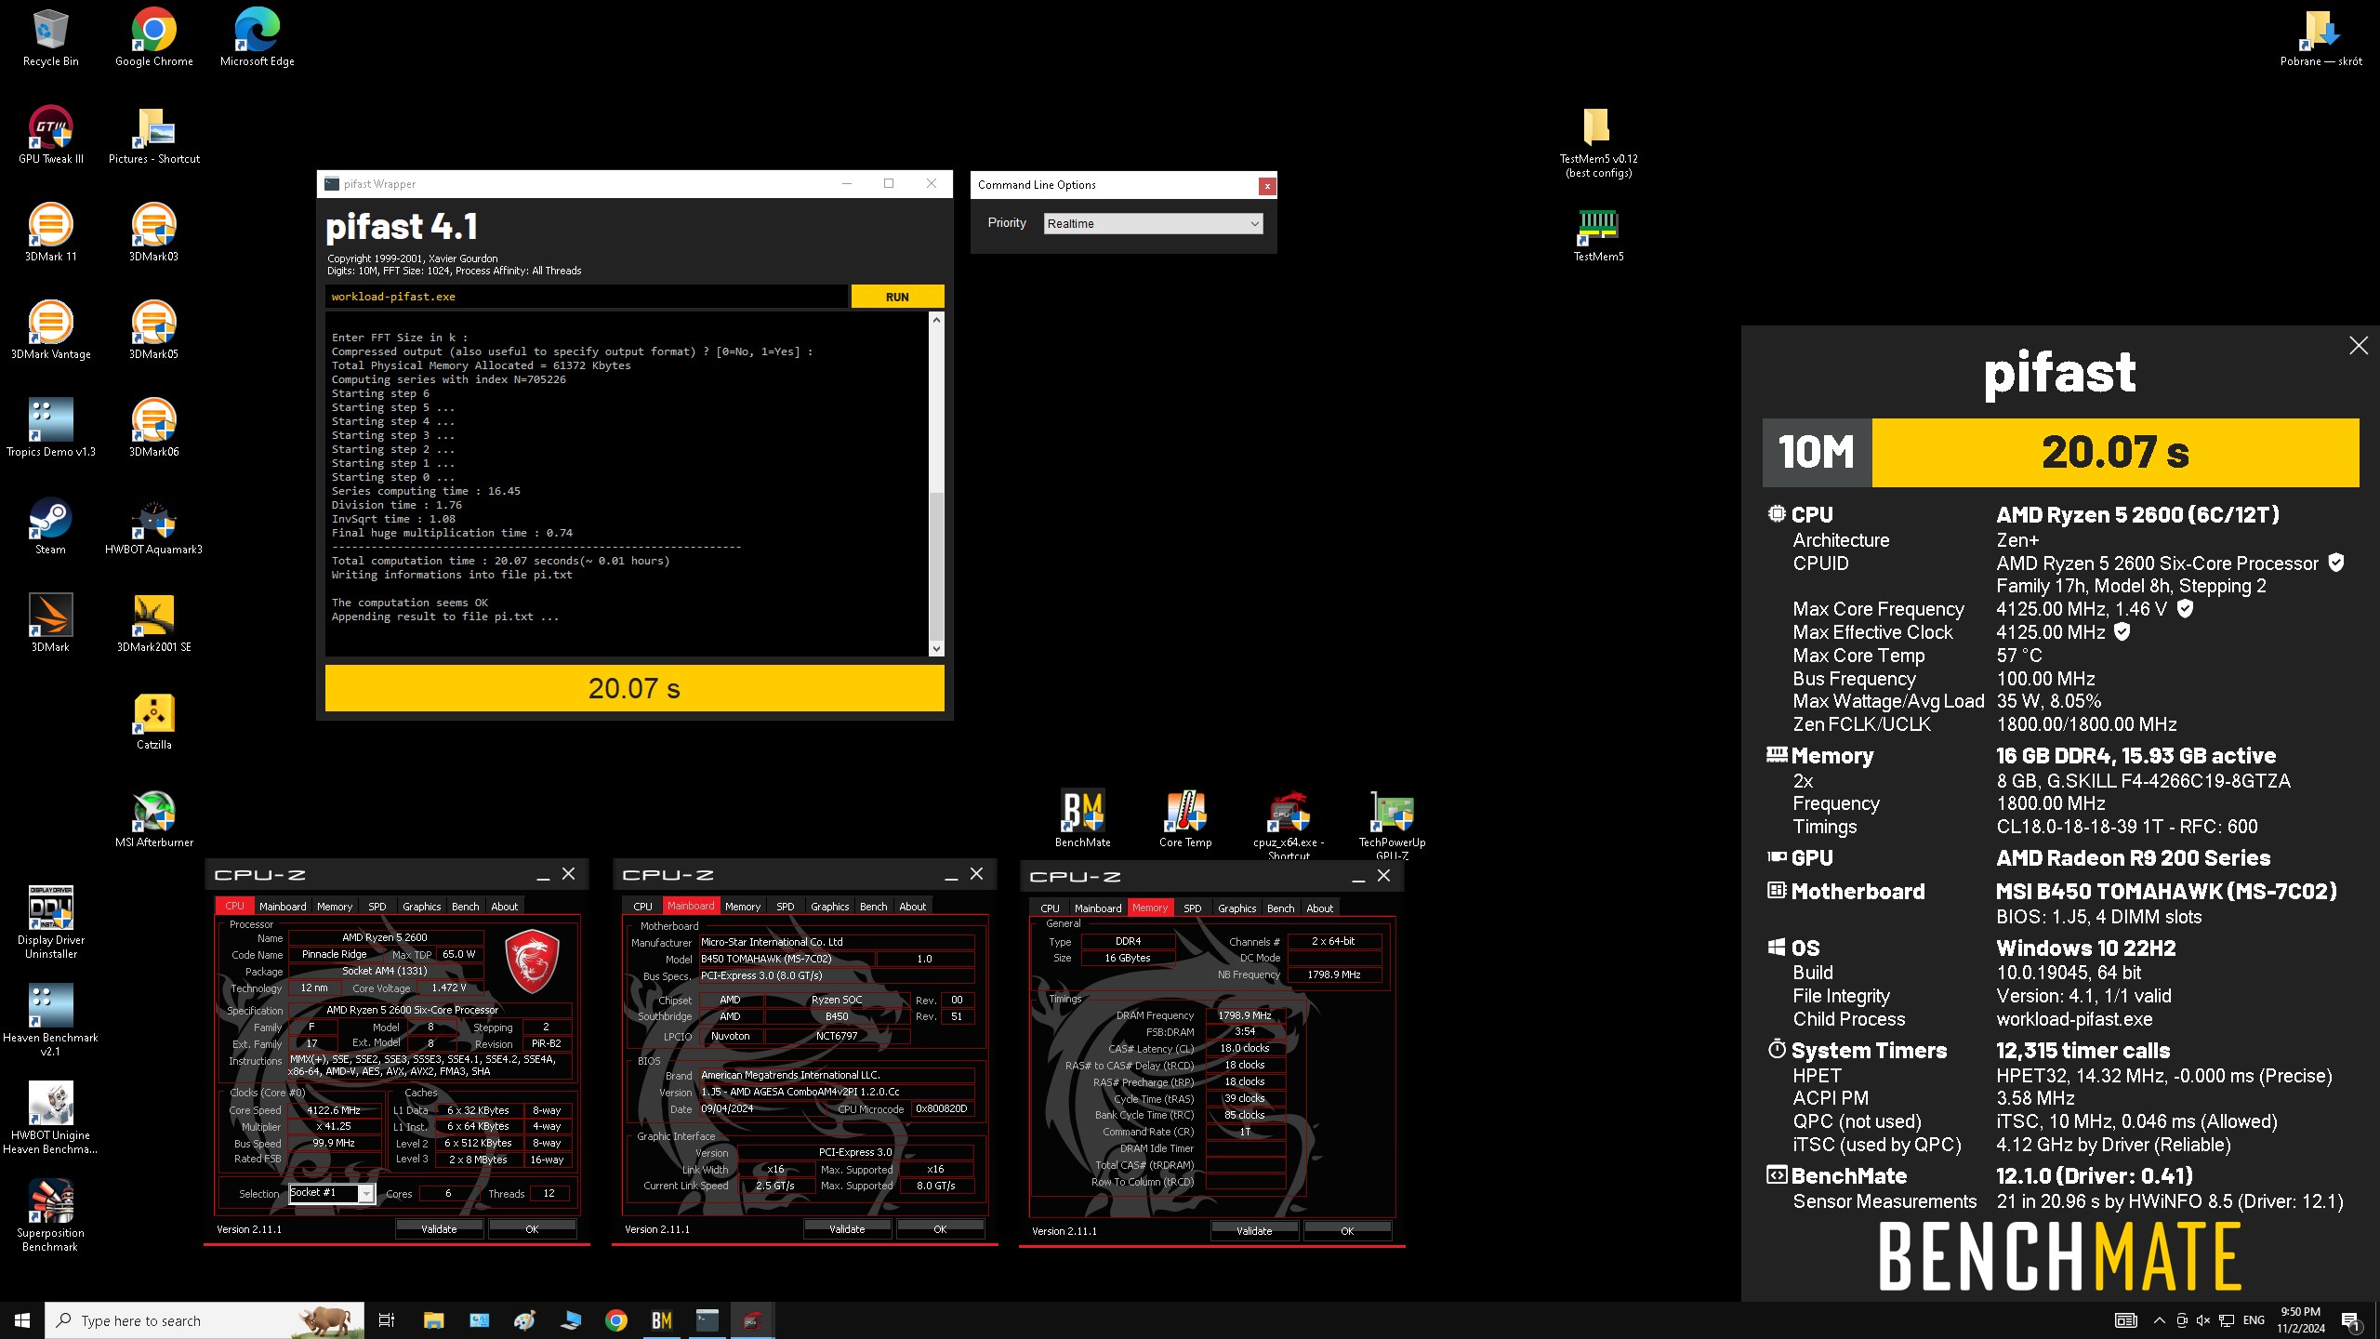Open SPD tab in CPU-Z Mainboard window
This screenshot has height=1339, width=2380.
point(786,906)
